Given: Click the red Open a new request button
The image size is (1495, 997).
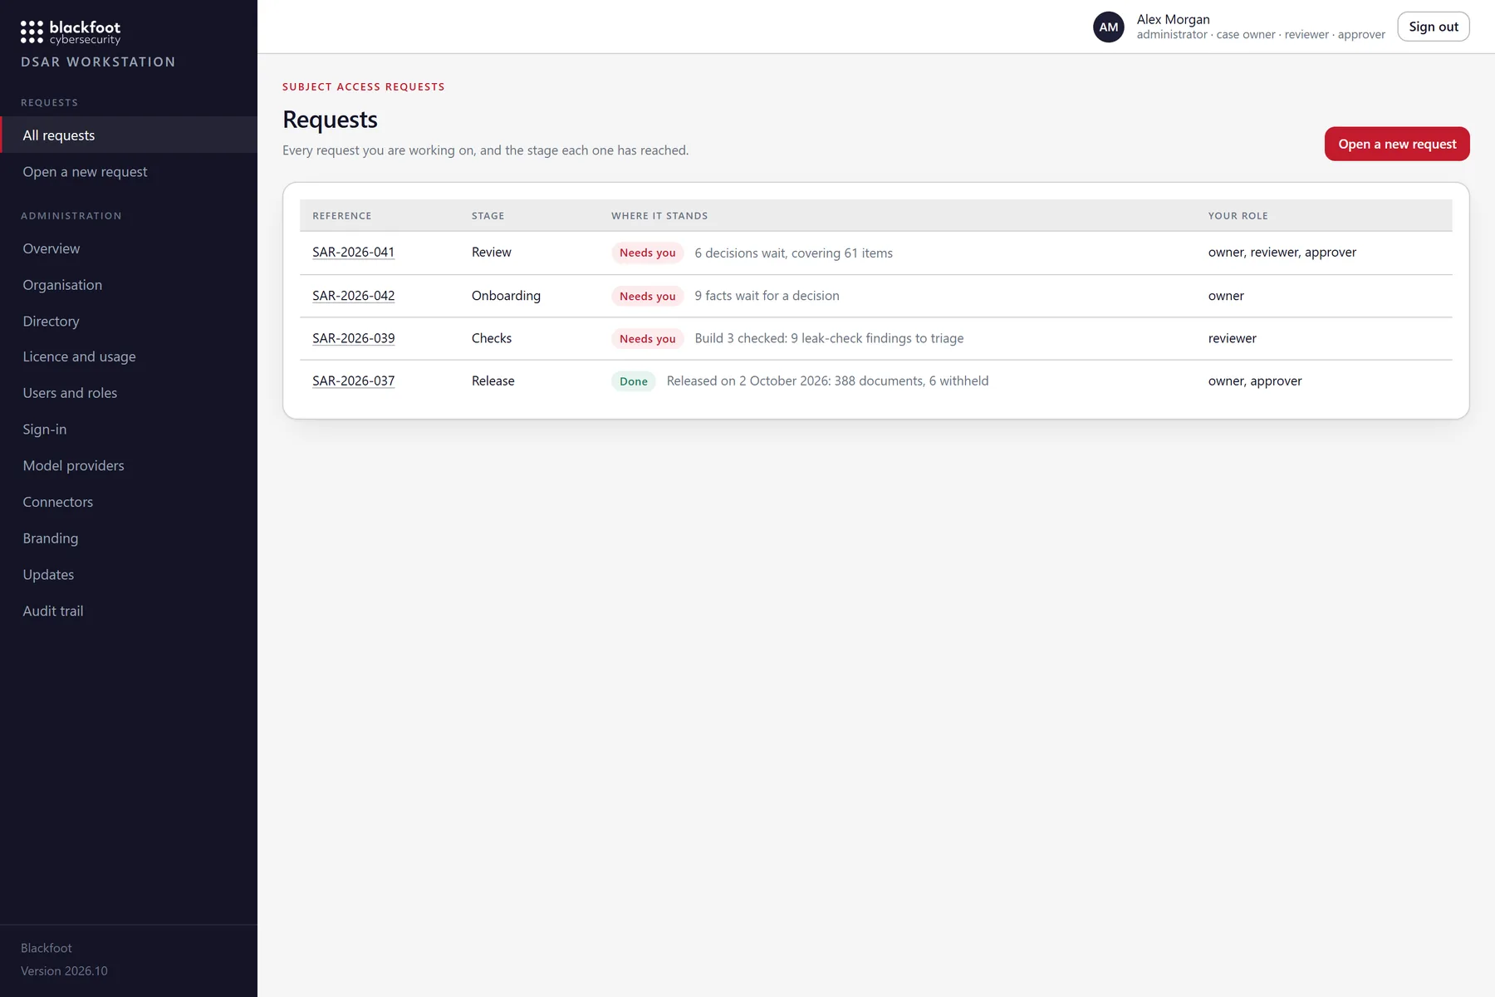Looking at the screenshot, I should (1397, 144).
